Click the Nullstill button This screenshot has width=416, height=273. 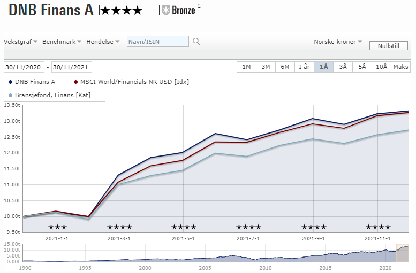point(388,46)
